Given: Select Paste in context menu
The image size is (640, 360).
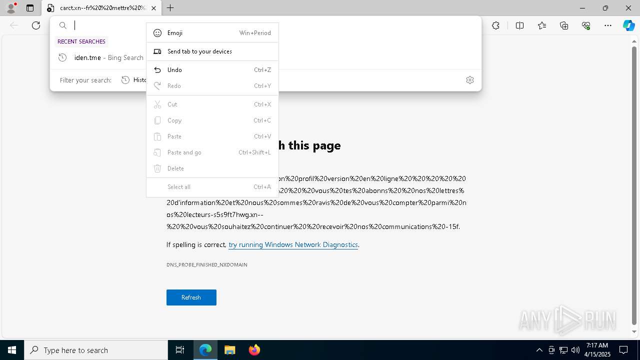Looking at the screenshot, I should coord(212,136).
